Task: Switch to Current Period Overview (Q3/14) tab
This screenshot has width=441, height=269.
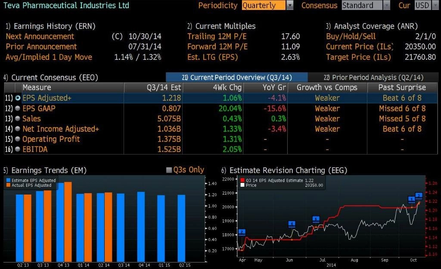Action: point(237,77)
